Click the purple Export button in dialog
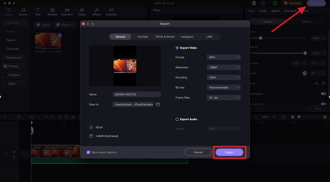330x182 pixels. (229, 152)
